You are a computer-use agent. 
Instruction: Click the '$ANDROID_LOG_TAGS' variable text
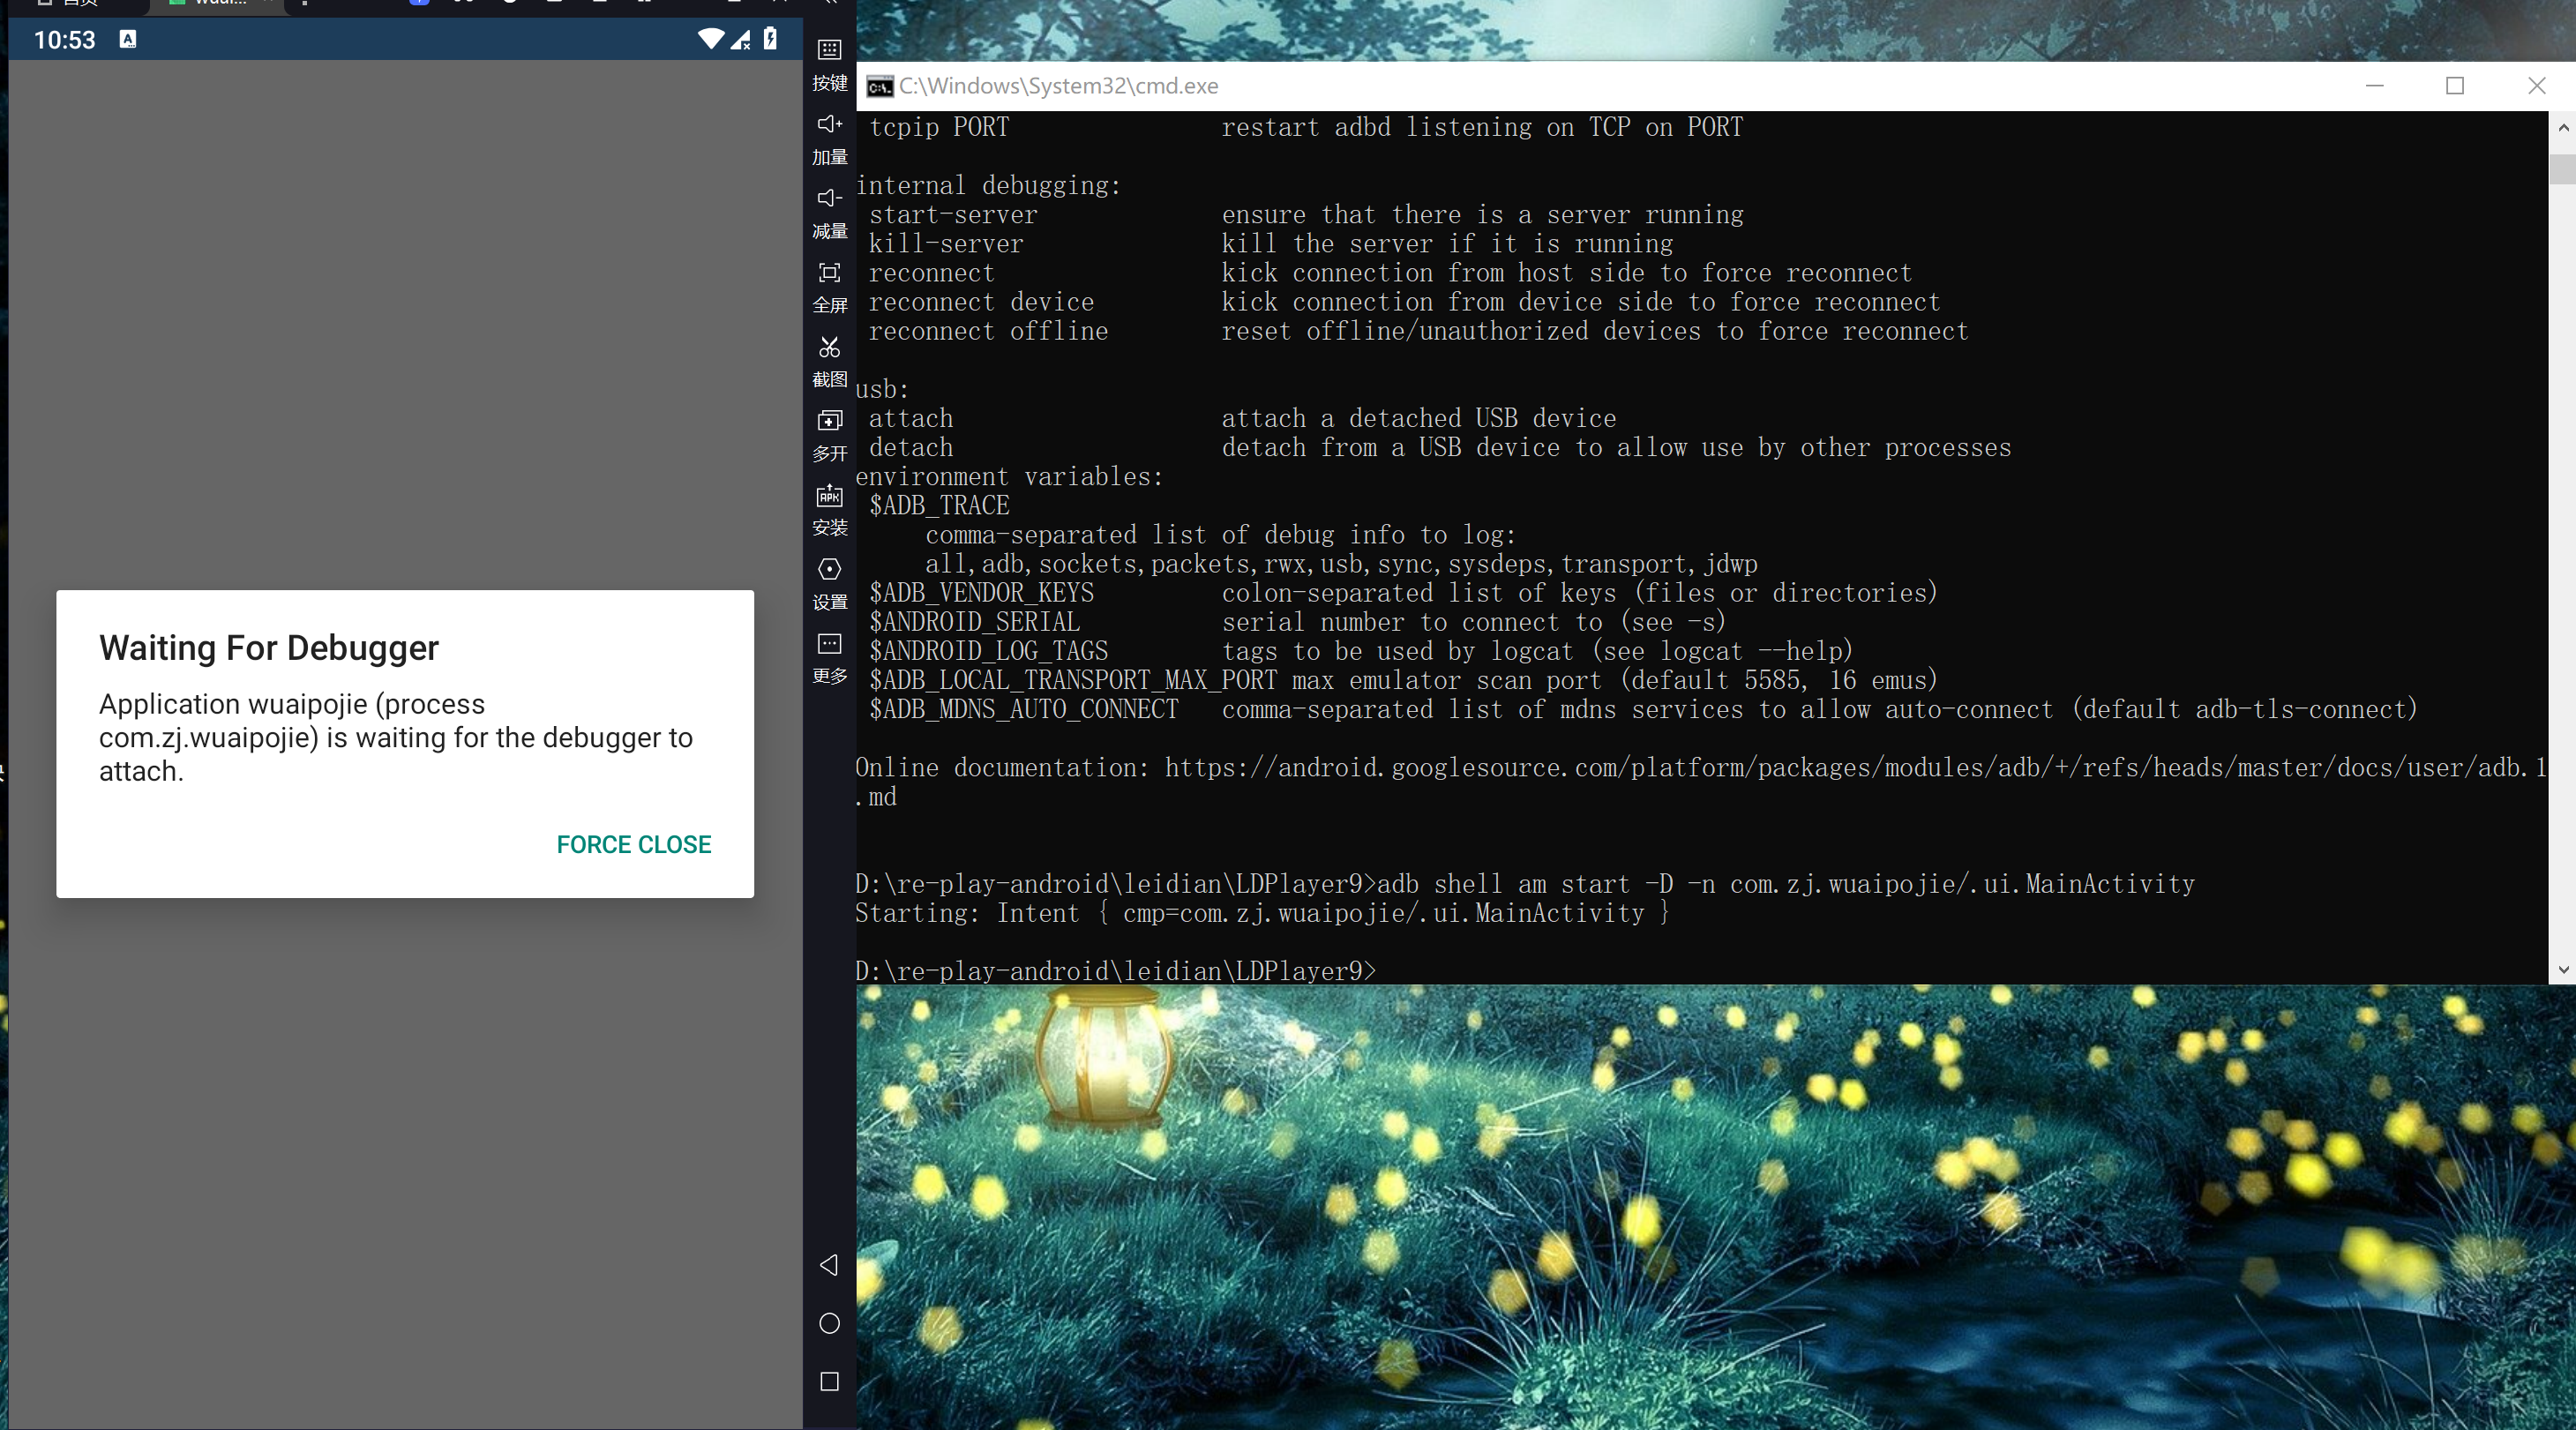pos(988,651)
